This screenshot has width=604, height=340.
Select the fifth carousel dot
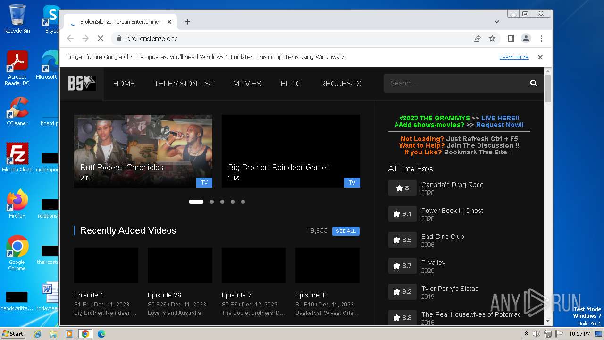point(243,202)
